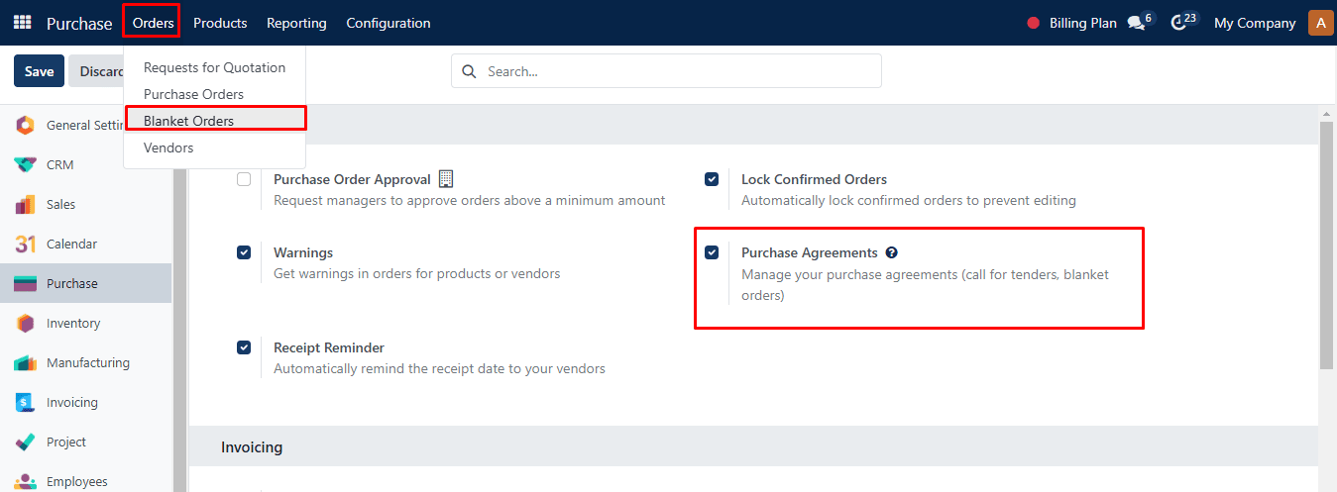Click the Warnings setting label
Screen dimensions: 1337x492
[303, 252]
